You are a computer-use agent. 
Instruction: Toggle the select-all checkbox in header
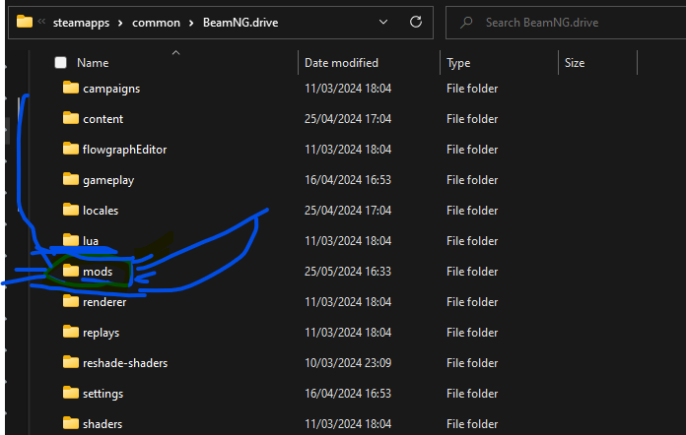(x=61, y=63)
